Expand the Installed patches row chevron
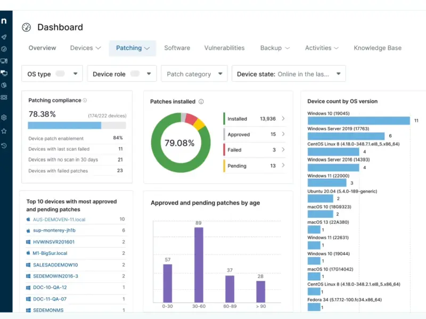Viewport: 426px width, 319px height. click(283, 119)
